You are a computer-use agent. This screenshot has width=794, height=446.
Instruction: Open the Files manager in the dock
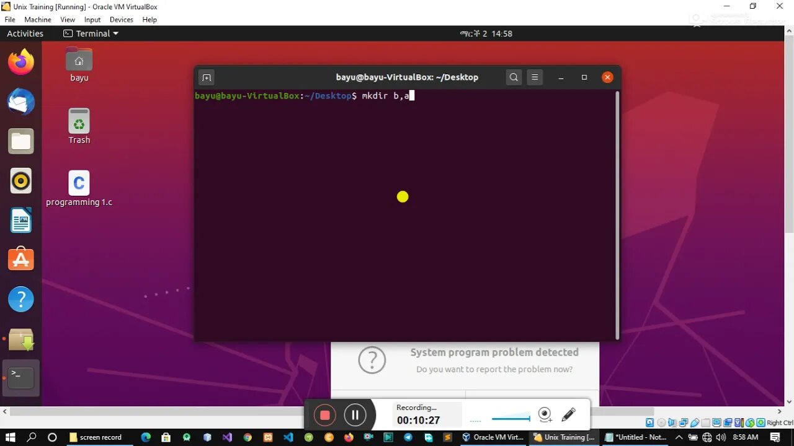coord(21,142)
